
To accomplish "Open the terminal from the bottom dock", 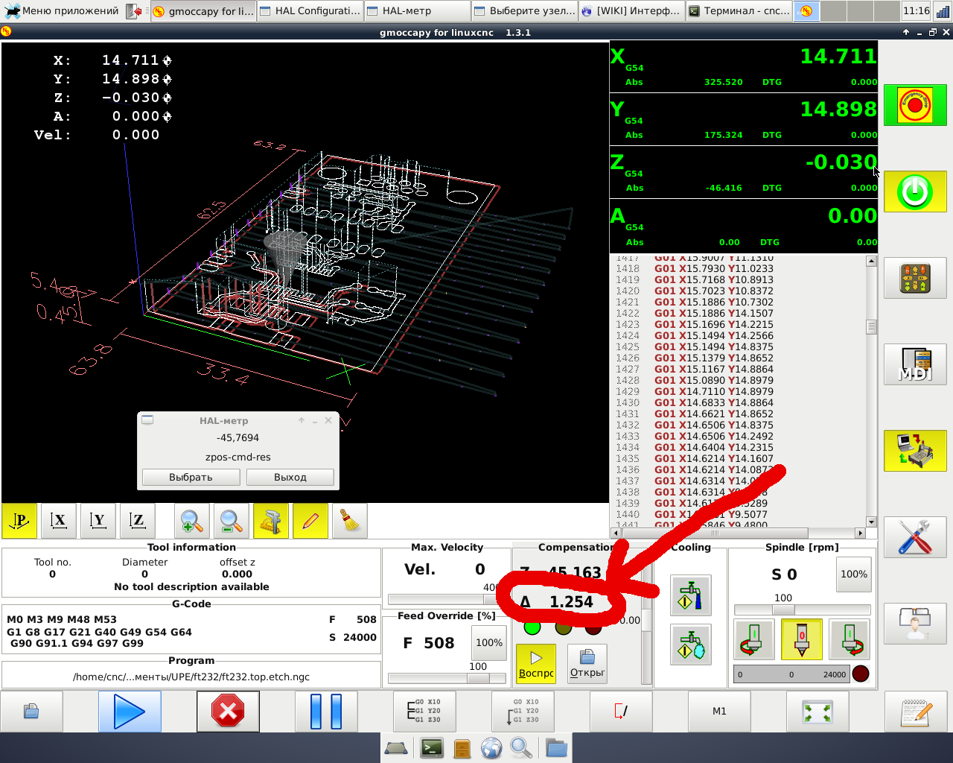I will [x=432, y=747].
